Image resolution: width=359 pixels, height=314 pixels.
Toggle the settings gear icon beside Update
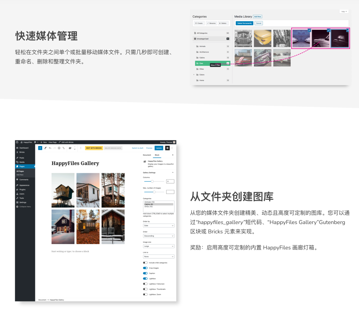[167, 148]
